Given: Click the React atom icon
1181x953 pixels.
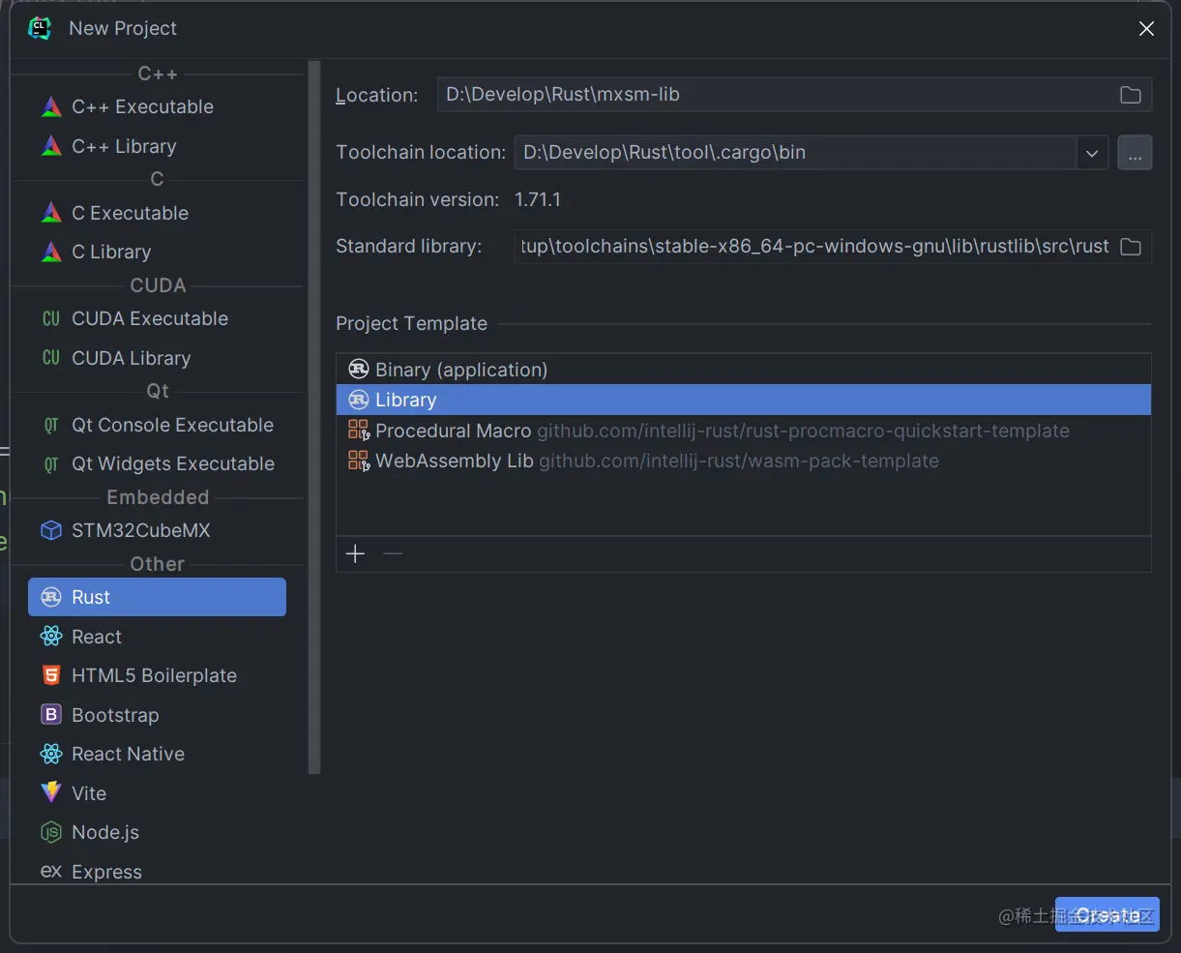Looking at the screenshot, I should pyautogui.click(x=51, y=637).
